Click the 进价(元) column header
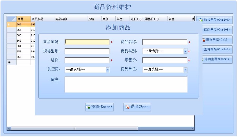 click(137, 19)
